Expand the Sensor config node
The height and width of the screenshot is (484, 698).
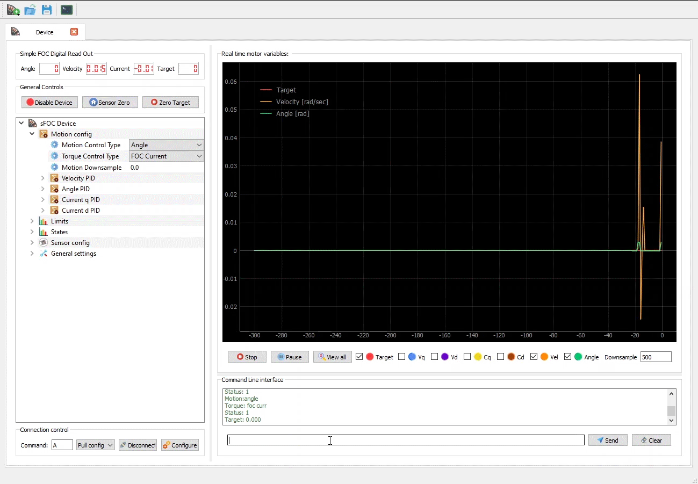pyautogui.click(x=32, y=243)
